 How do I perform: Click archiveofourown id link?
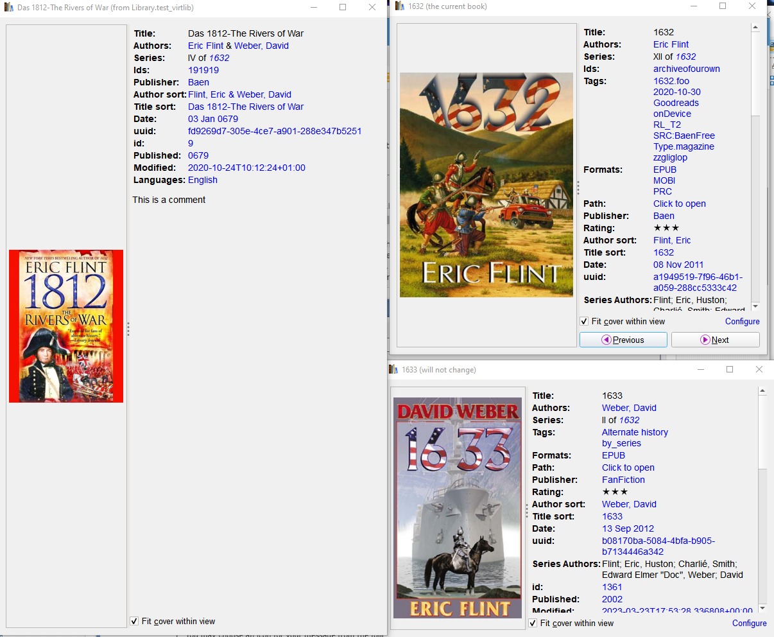[687, 69]
